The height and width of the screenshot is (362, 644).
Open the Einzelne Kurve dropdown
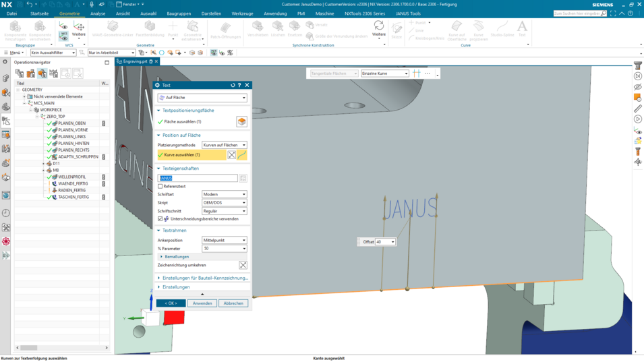385,73
